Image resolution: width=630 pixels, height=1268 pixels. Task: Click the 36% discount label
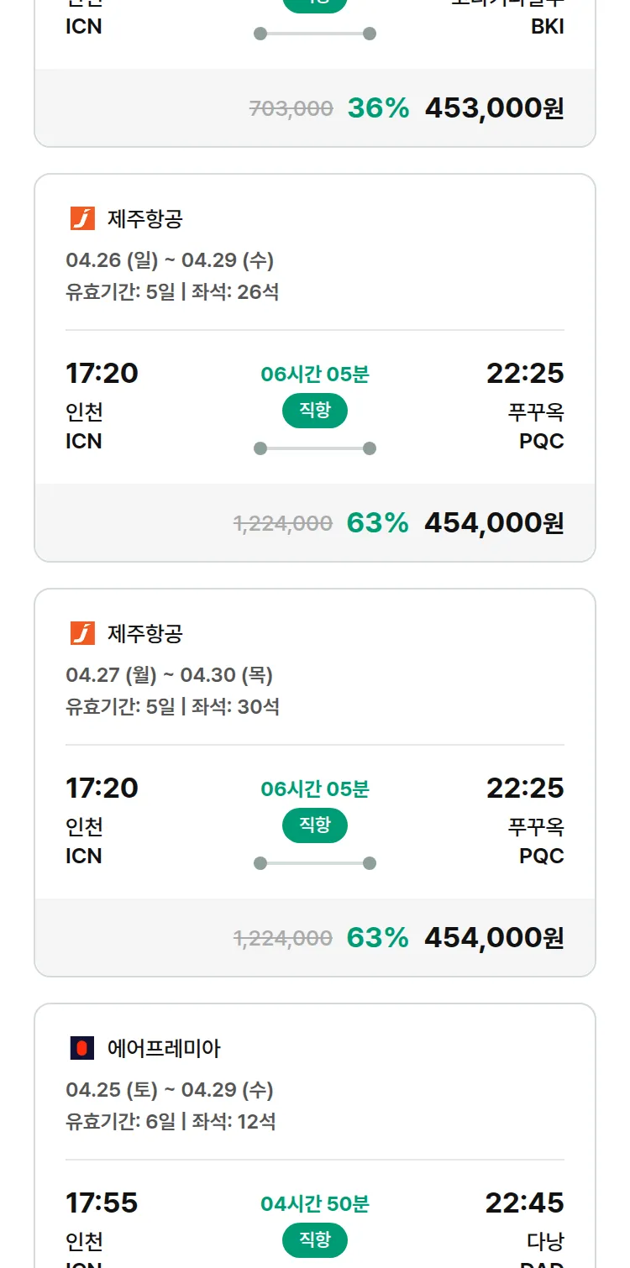[378, 108]
